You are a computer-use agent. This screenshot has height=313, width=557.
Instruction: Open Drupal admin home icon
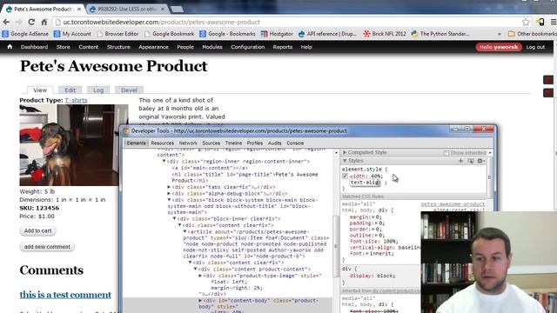(10, 46)
